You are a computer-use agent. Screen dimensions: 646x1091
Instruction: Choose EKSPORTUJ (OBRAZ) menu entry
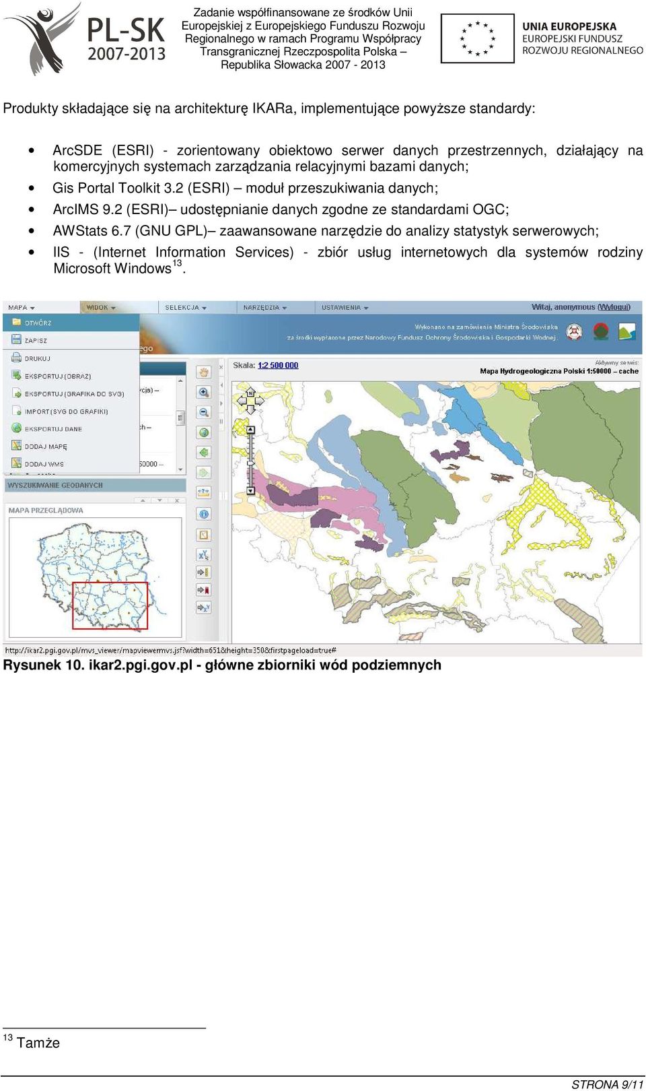(x=71, y=376)
